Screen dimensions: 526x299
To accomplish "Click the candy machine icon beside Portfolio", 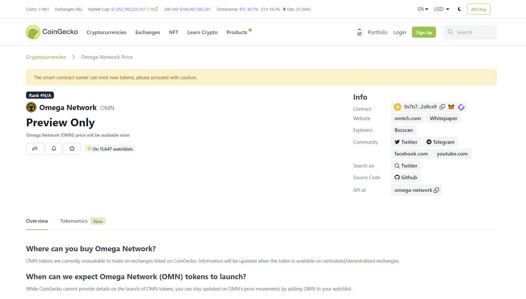I will click(359, 32).
